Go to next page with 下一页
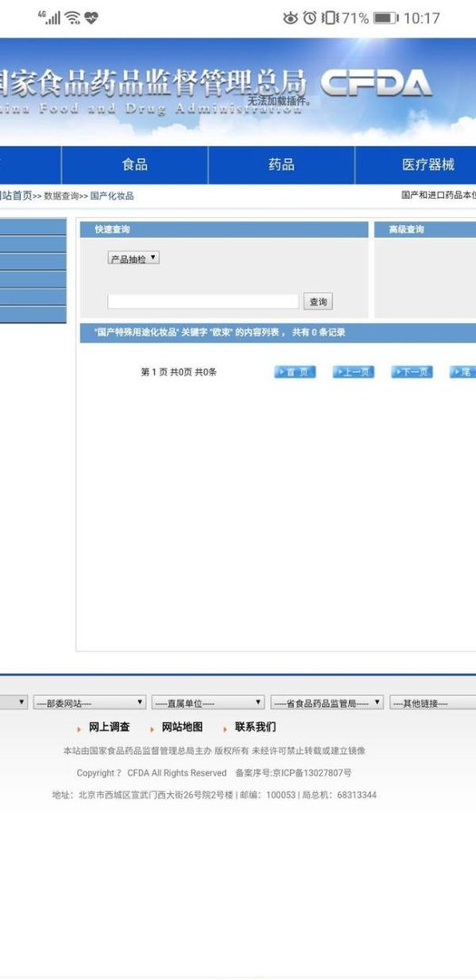Viewport: 476px width, 980px height. (413, 372)
